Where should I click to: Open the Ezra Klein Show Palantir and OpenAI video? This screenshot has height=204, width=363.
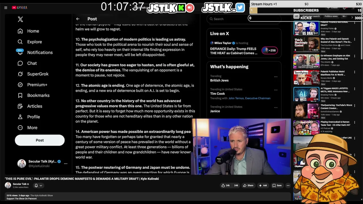coord(306,45)
